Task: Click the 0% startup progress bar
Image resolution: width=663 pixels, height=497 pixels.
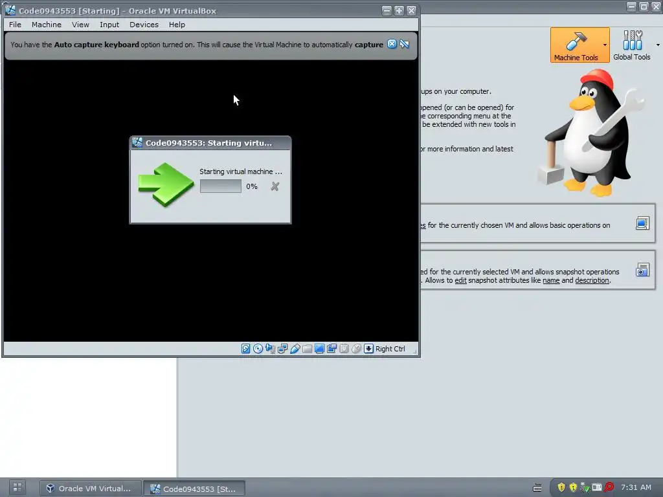Action: point(221,186)
